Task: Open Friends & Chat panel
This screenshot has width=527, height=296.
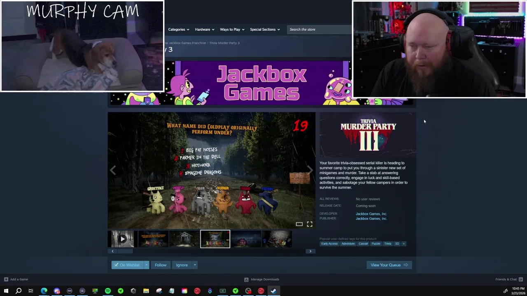Action: click(509, 280)
